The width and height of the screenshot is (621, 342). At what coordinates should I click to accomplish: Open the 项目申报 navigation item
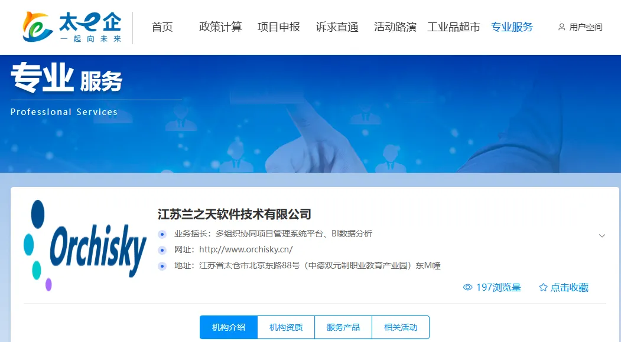tap(278, 27)
